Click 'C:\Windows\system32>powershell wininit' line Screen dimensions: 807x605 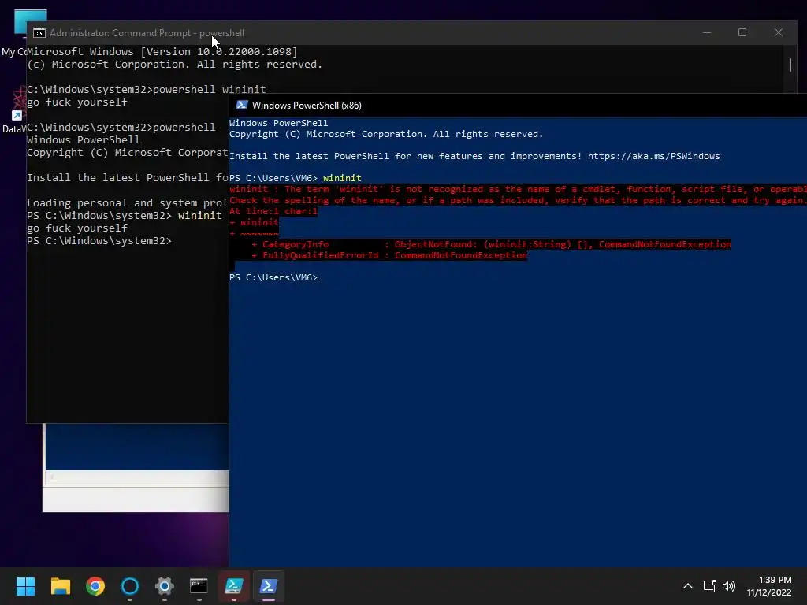146,90
